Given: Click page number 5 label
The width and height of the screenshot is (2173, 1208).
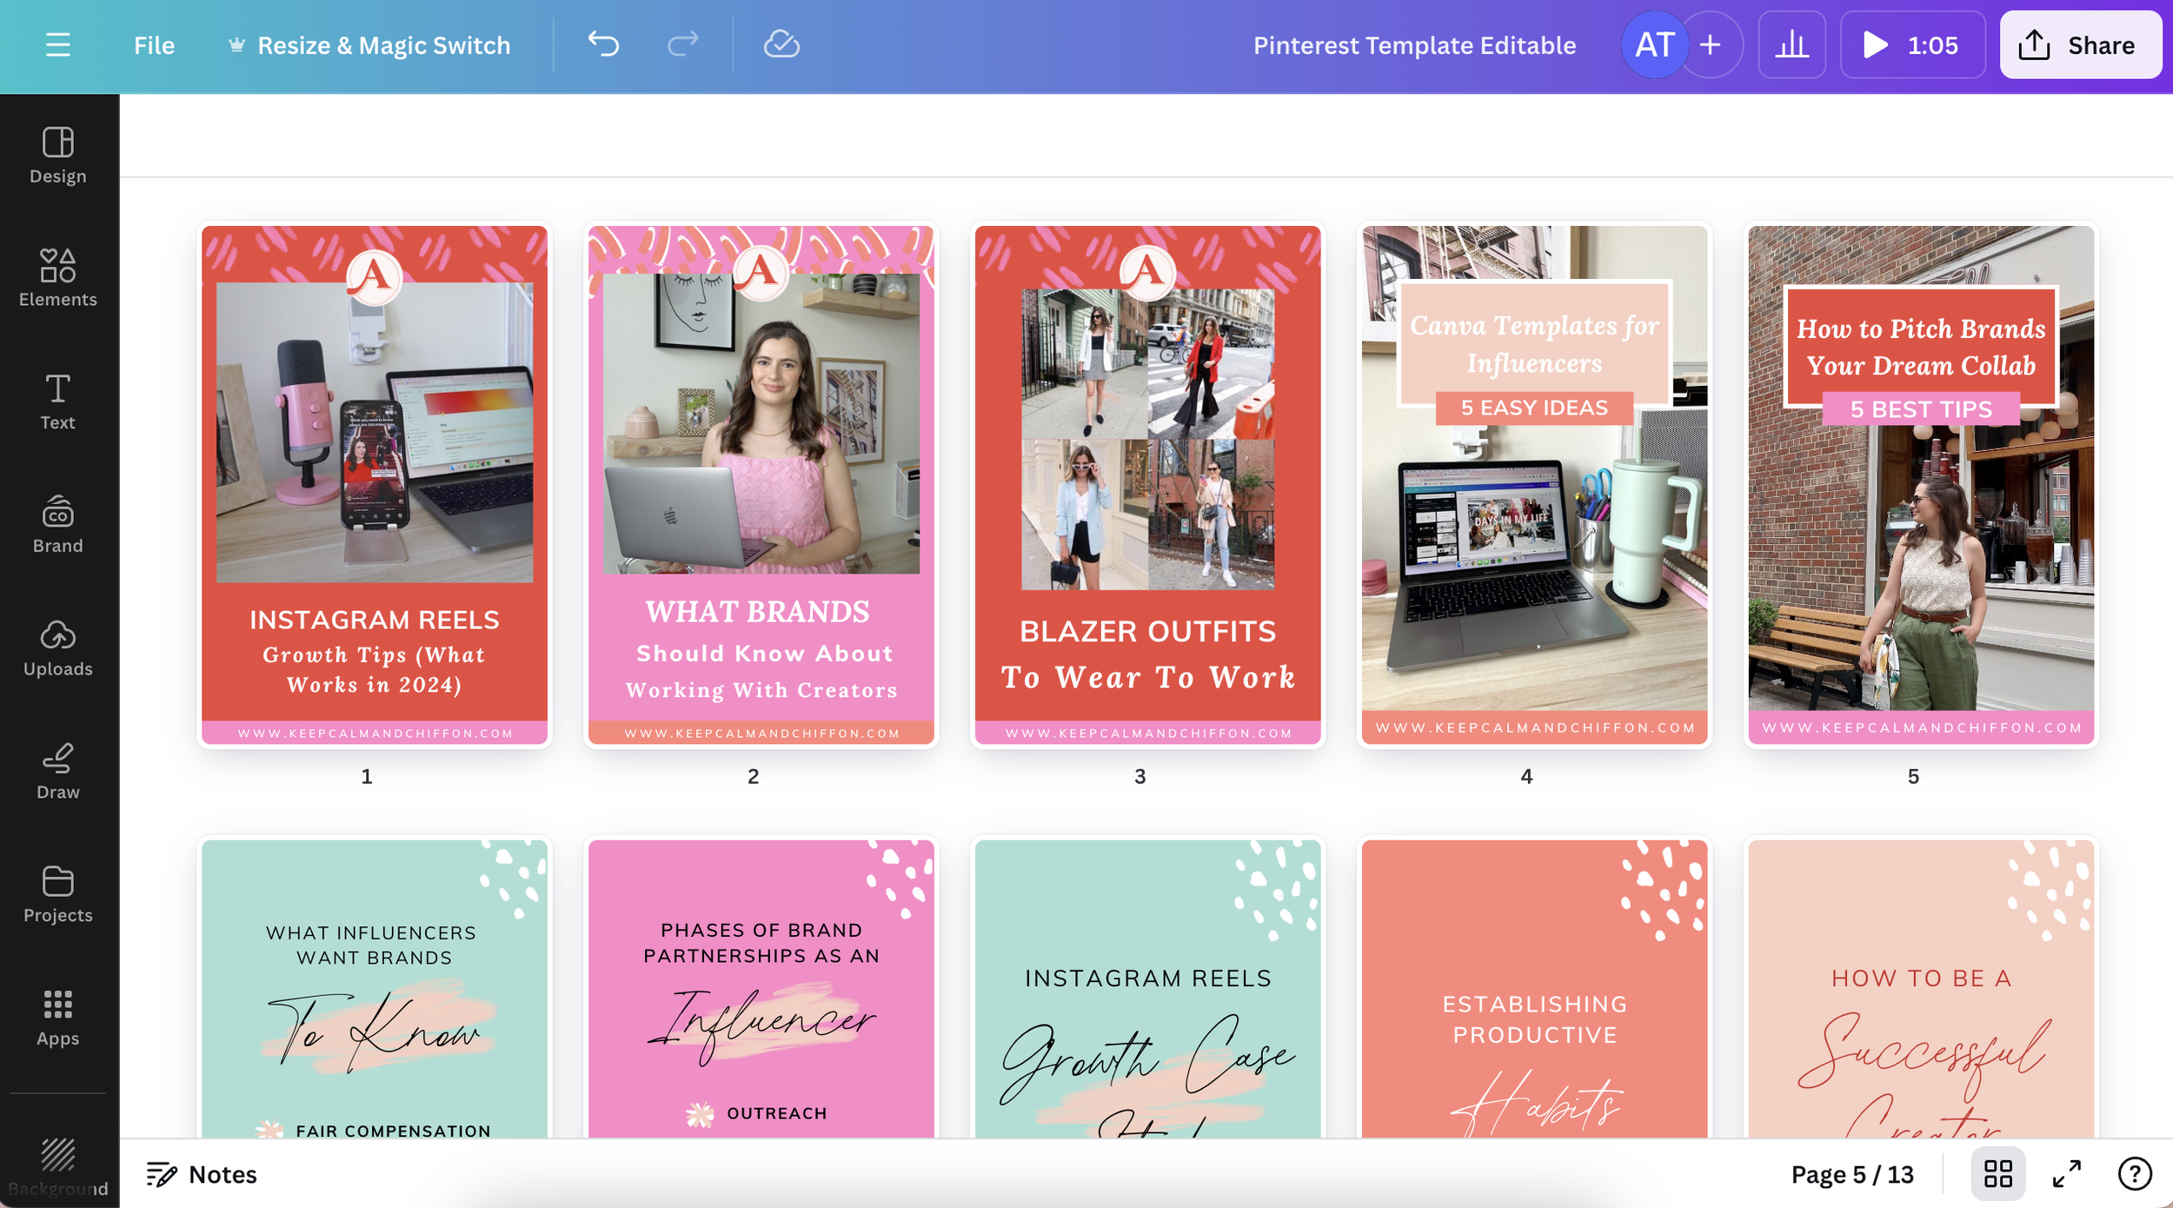Looking at the screenshot, I should coord(1913,776).
